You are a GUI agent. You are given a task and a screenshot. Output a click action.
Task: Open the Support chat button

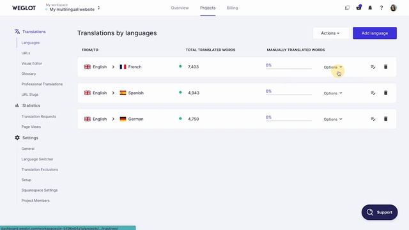coord(380,212)
